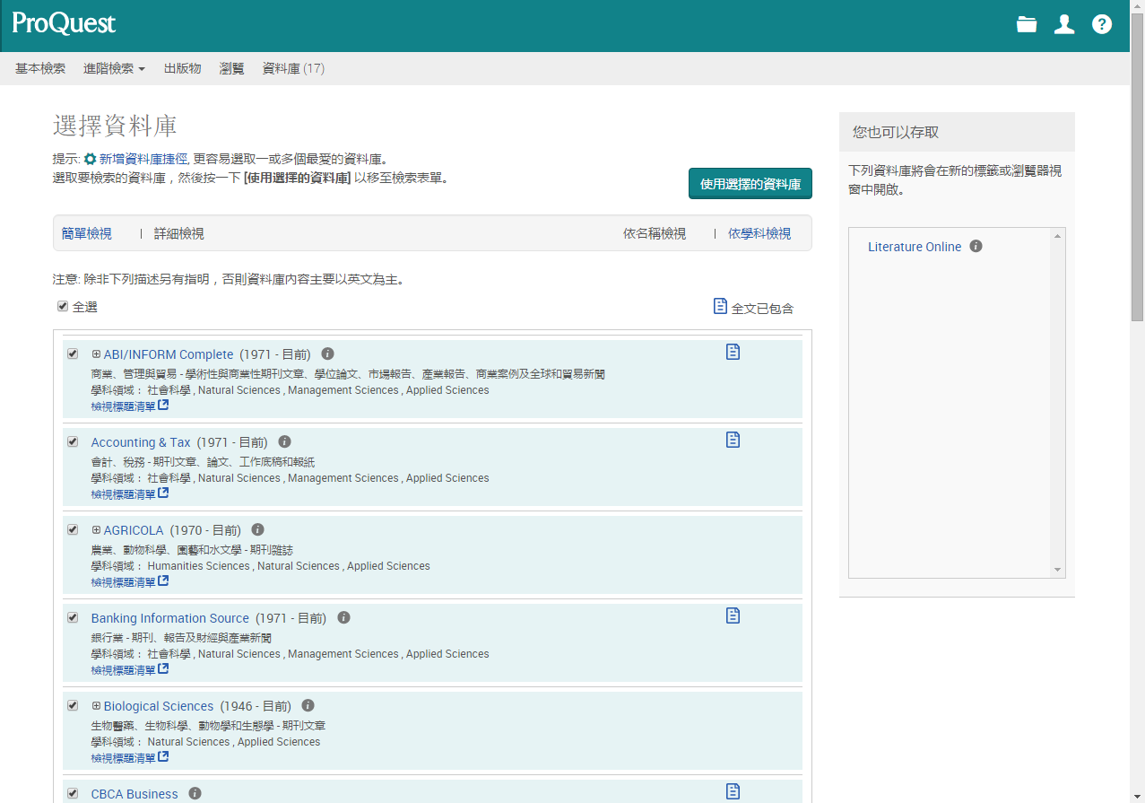Open Literature Online link
The height and width of the screenshot is (803, 1145).
[915, 247]
